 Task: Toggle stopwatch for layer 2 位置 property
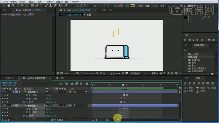[24, 116]
